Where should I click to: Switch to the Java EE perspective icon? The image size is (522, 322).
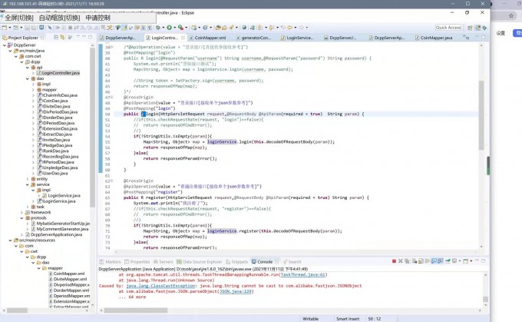click(477, 28)
